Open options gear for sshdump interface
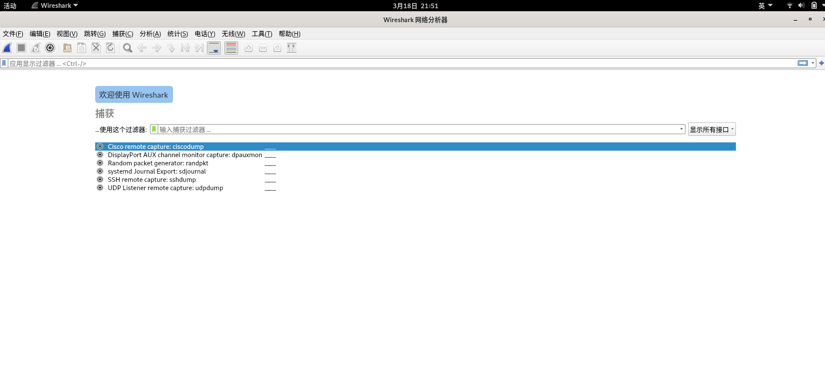The width and height of the screenshot is (825, 369). 100,180
